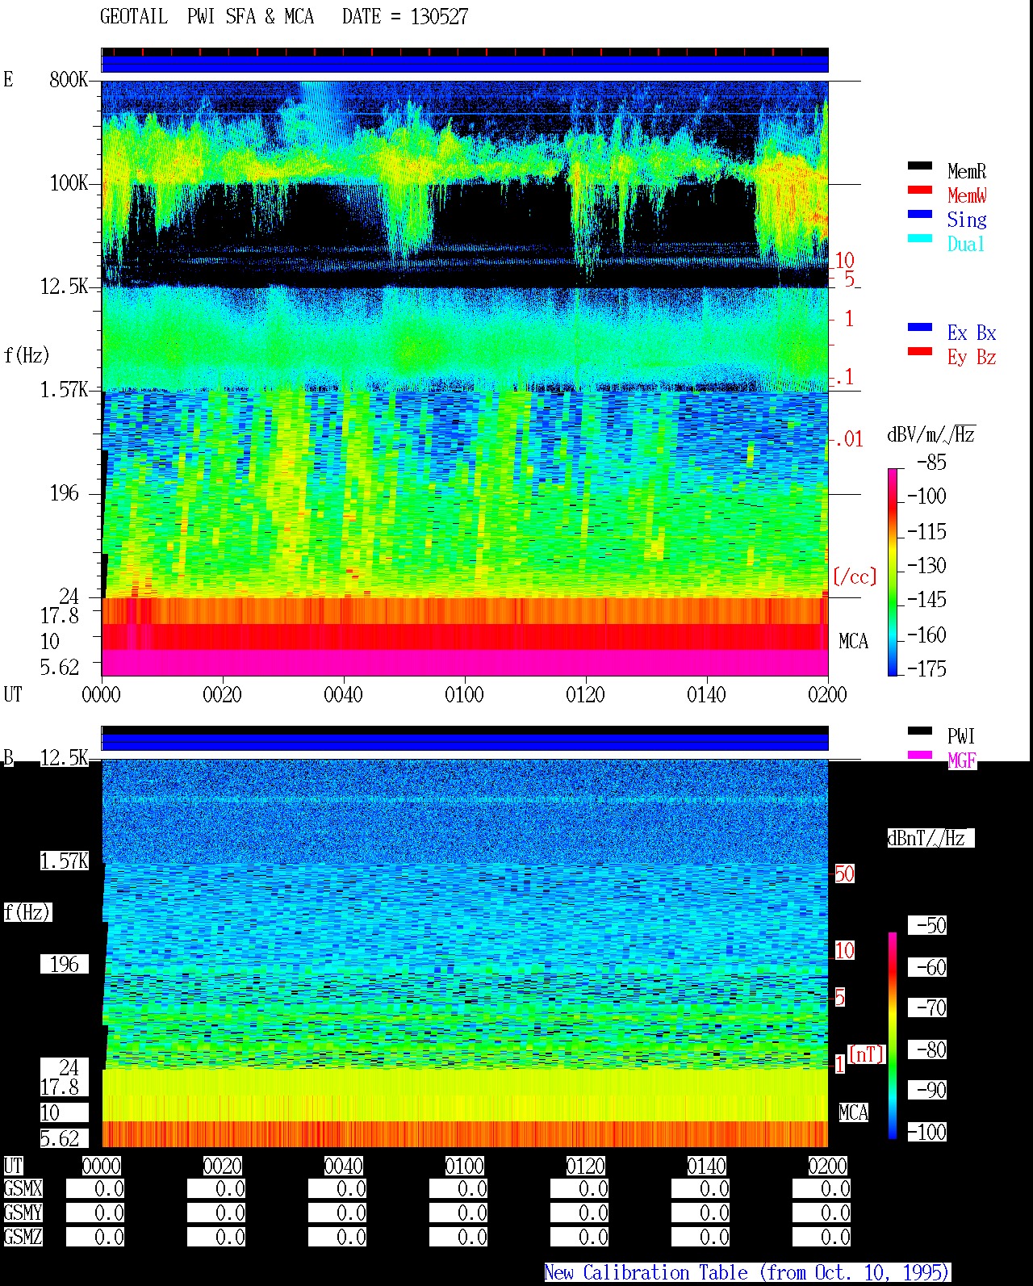Click the magenta MGF legend swatch
The width and height of the screenshot is (1033, 1286).
(x=920, y=756)
